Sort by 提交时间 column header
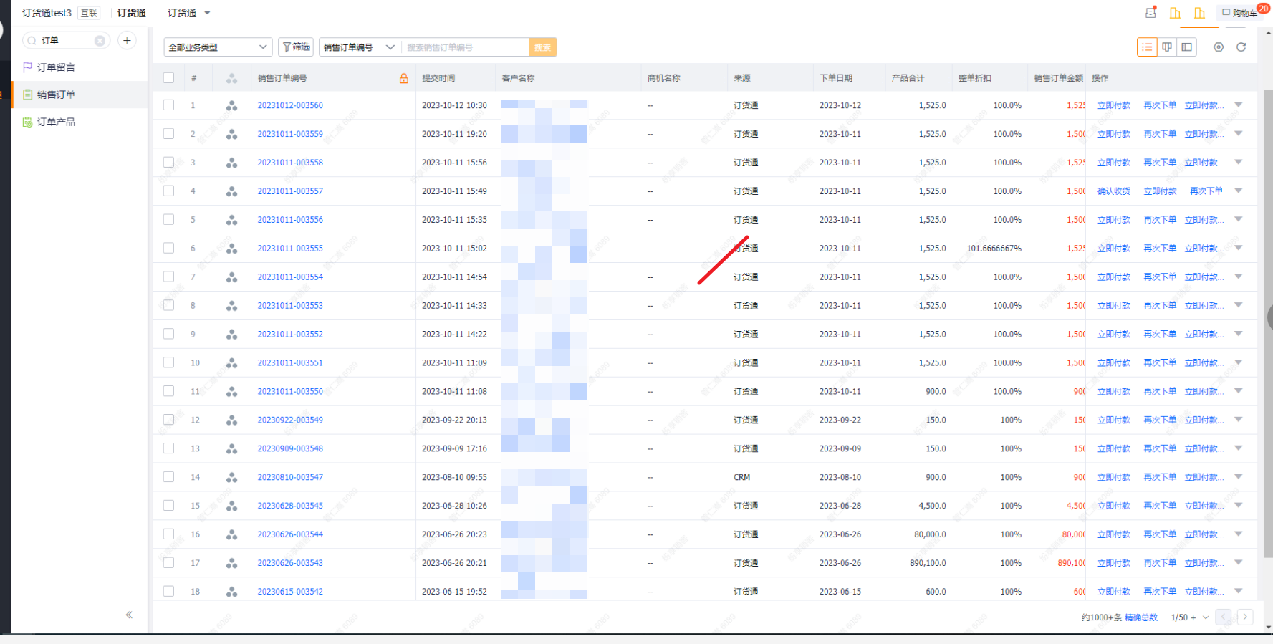Viewport: 1273px width, 644px height. pyautogui.click(x=438, y=78)
